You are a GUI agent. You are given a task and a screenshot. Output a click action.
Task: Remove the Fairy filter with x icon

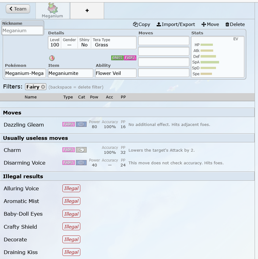tap(43, 87)
